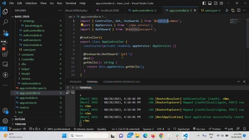Open remote window indicator in status bar

(4, 129)
